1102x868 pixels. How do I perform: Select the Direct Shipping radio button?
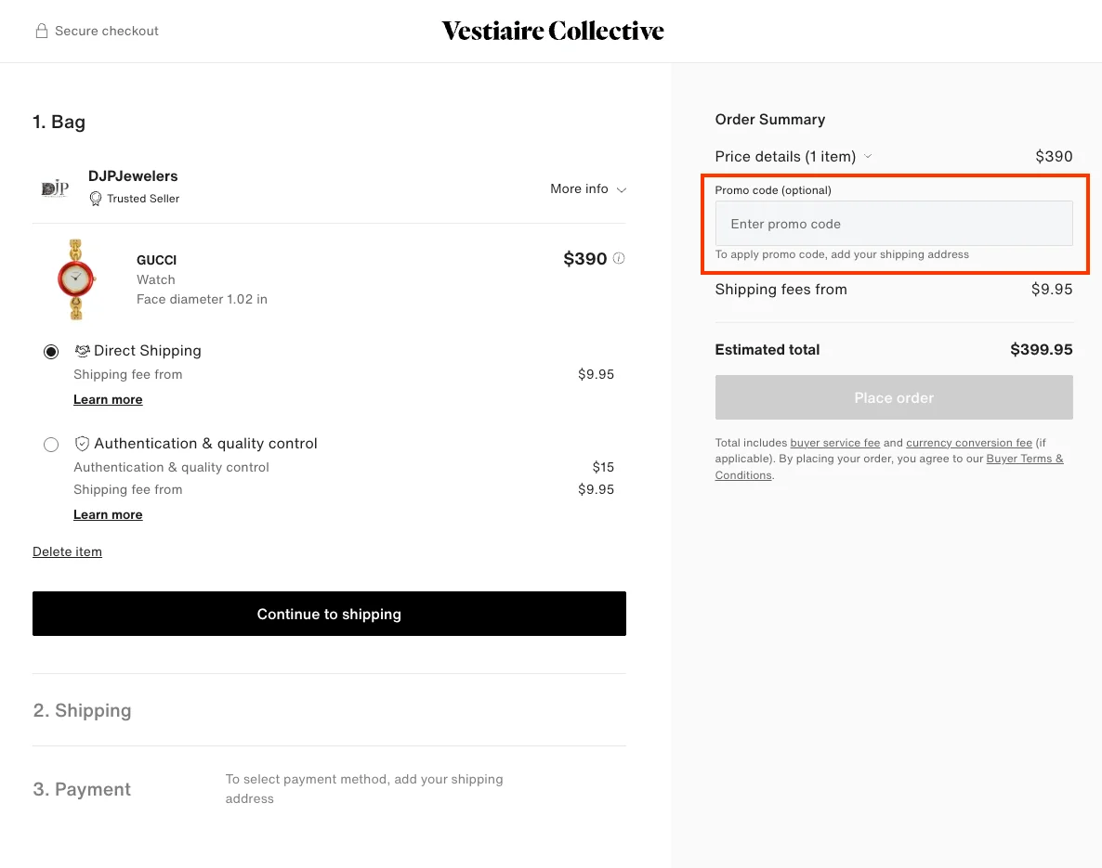[x=51, y=352]
